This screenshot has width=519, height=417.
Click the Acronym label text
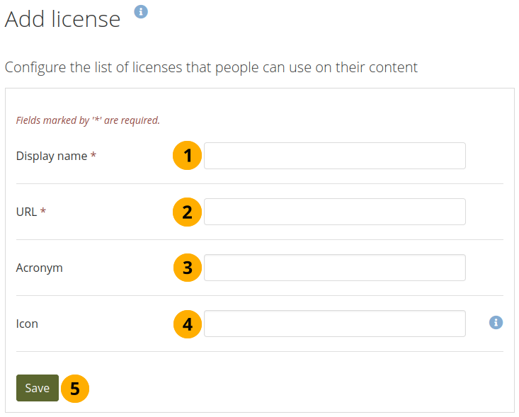39,268
